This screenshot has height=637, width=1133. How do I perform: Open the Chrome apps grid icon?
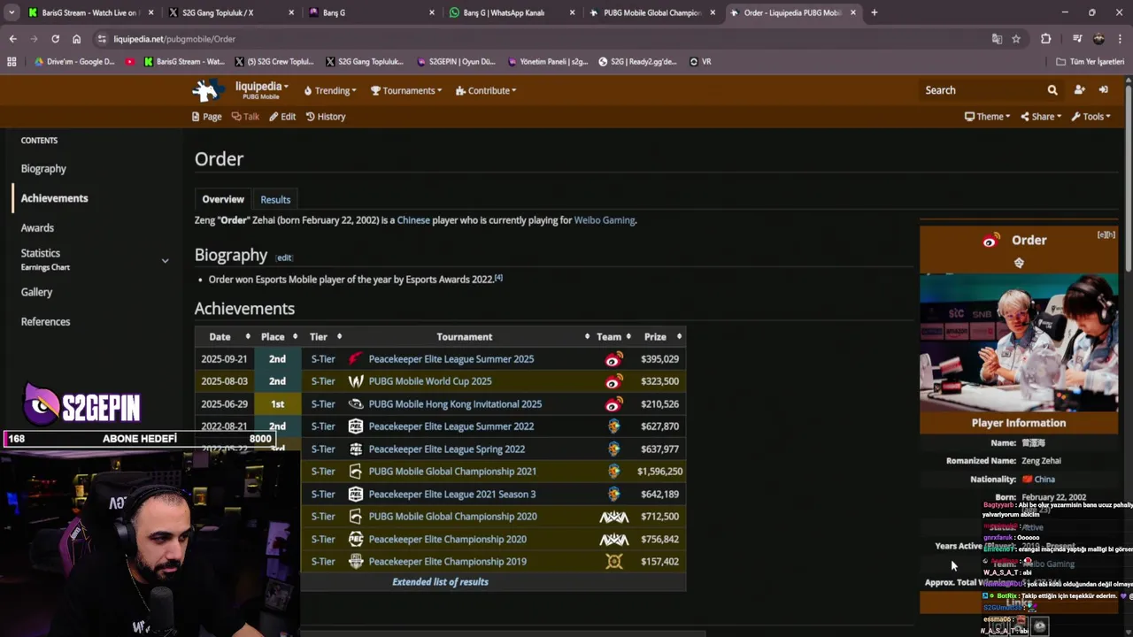[12, 62]
